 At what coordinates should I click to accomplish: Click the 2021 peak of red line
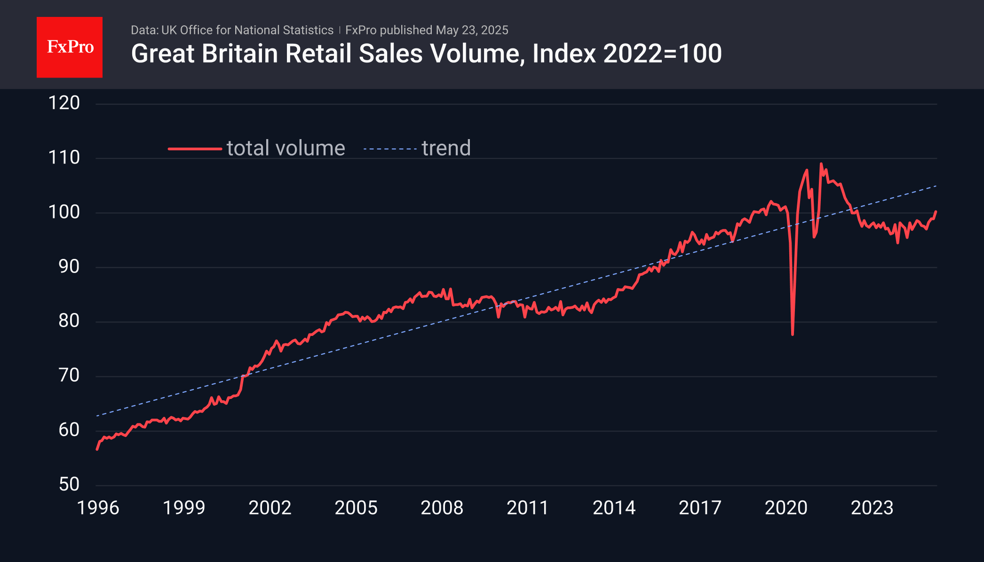pos(821,164)
